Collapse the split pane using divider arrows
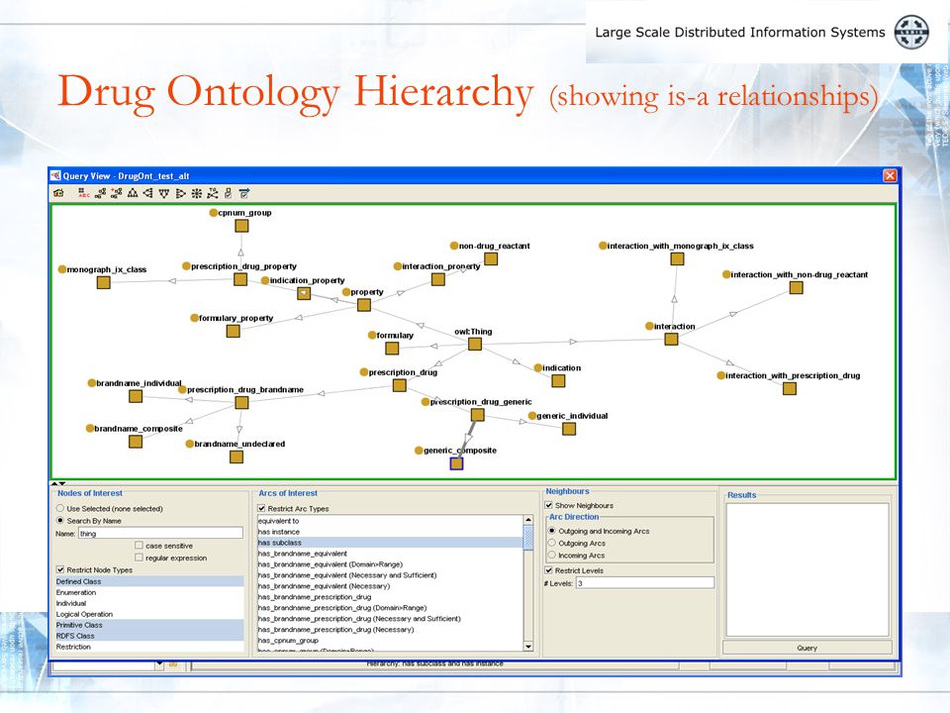The width and height of the screenshot is (950, 713). 58,484
